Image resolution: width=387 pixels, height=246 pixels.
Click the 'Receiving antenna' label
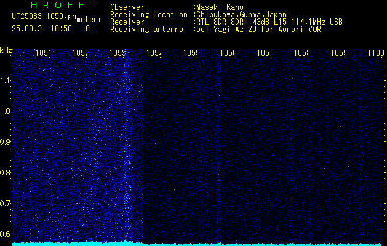pos(147,30)
